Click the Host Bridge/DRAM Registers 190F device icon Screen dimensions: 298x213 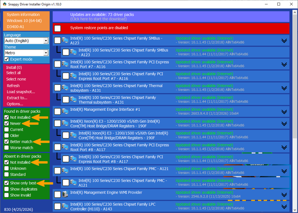tap(65, 123)
